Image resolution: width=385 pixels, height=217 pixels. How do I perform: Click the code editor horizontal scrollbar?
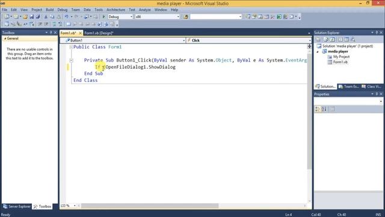(x=150, y=206)
